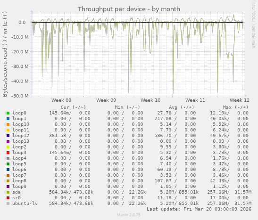Click loop0 max value '12.19k'

click(x=218, y=113)
